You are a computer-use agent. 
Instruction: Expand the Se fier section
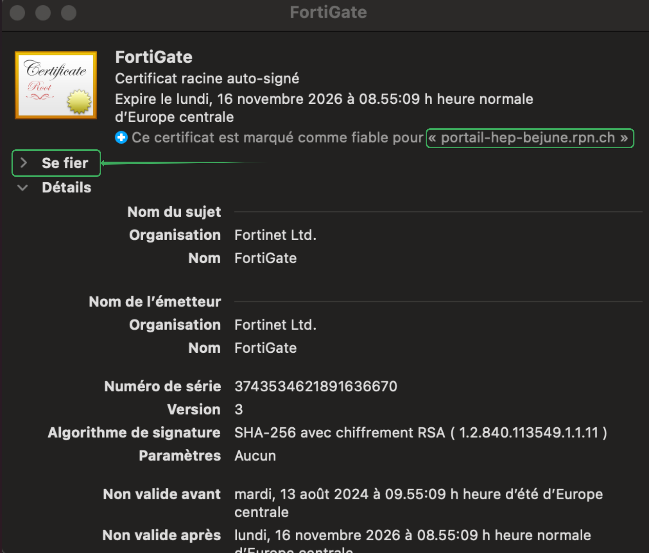tap(24, 163)
